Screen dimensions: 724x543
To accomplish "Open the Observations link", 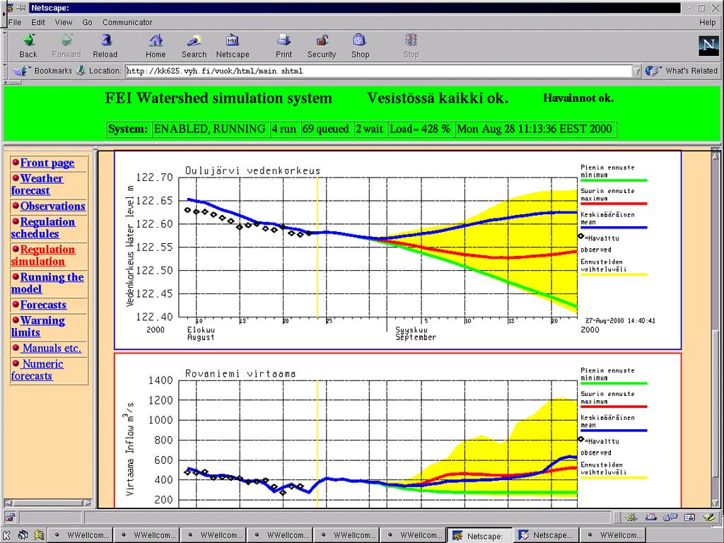I will click(52, 206).
